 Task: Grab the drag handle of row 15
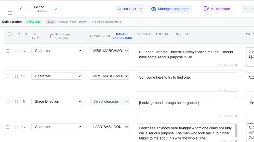(x=16, y=102)
